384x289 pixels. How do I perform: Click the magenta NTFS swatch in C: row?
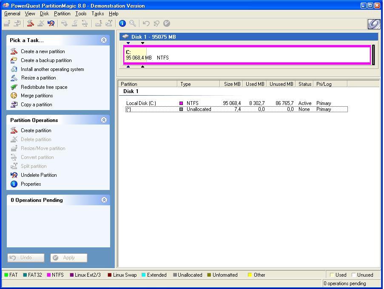(181, 103)
